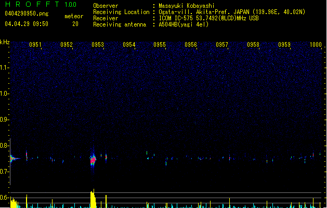327x208 pixels.
Task: Click the 0.9 frequency axis label
Action: point(5,120)
